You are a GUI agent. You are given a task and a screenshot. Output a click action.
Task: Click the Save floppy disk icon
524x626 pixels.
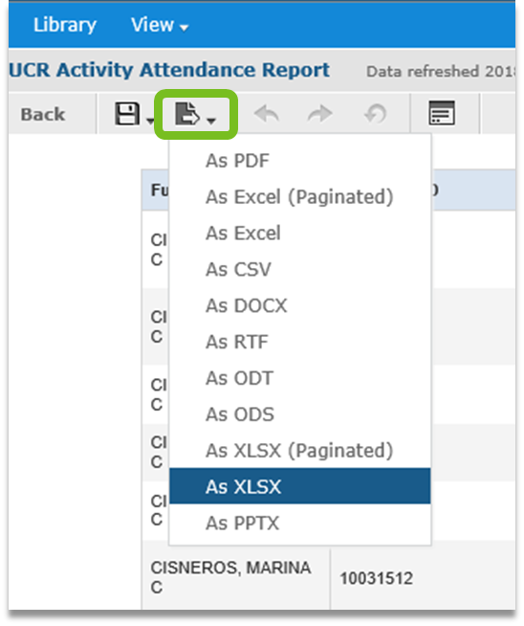(127, 114)
